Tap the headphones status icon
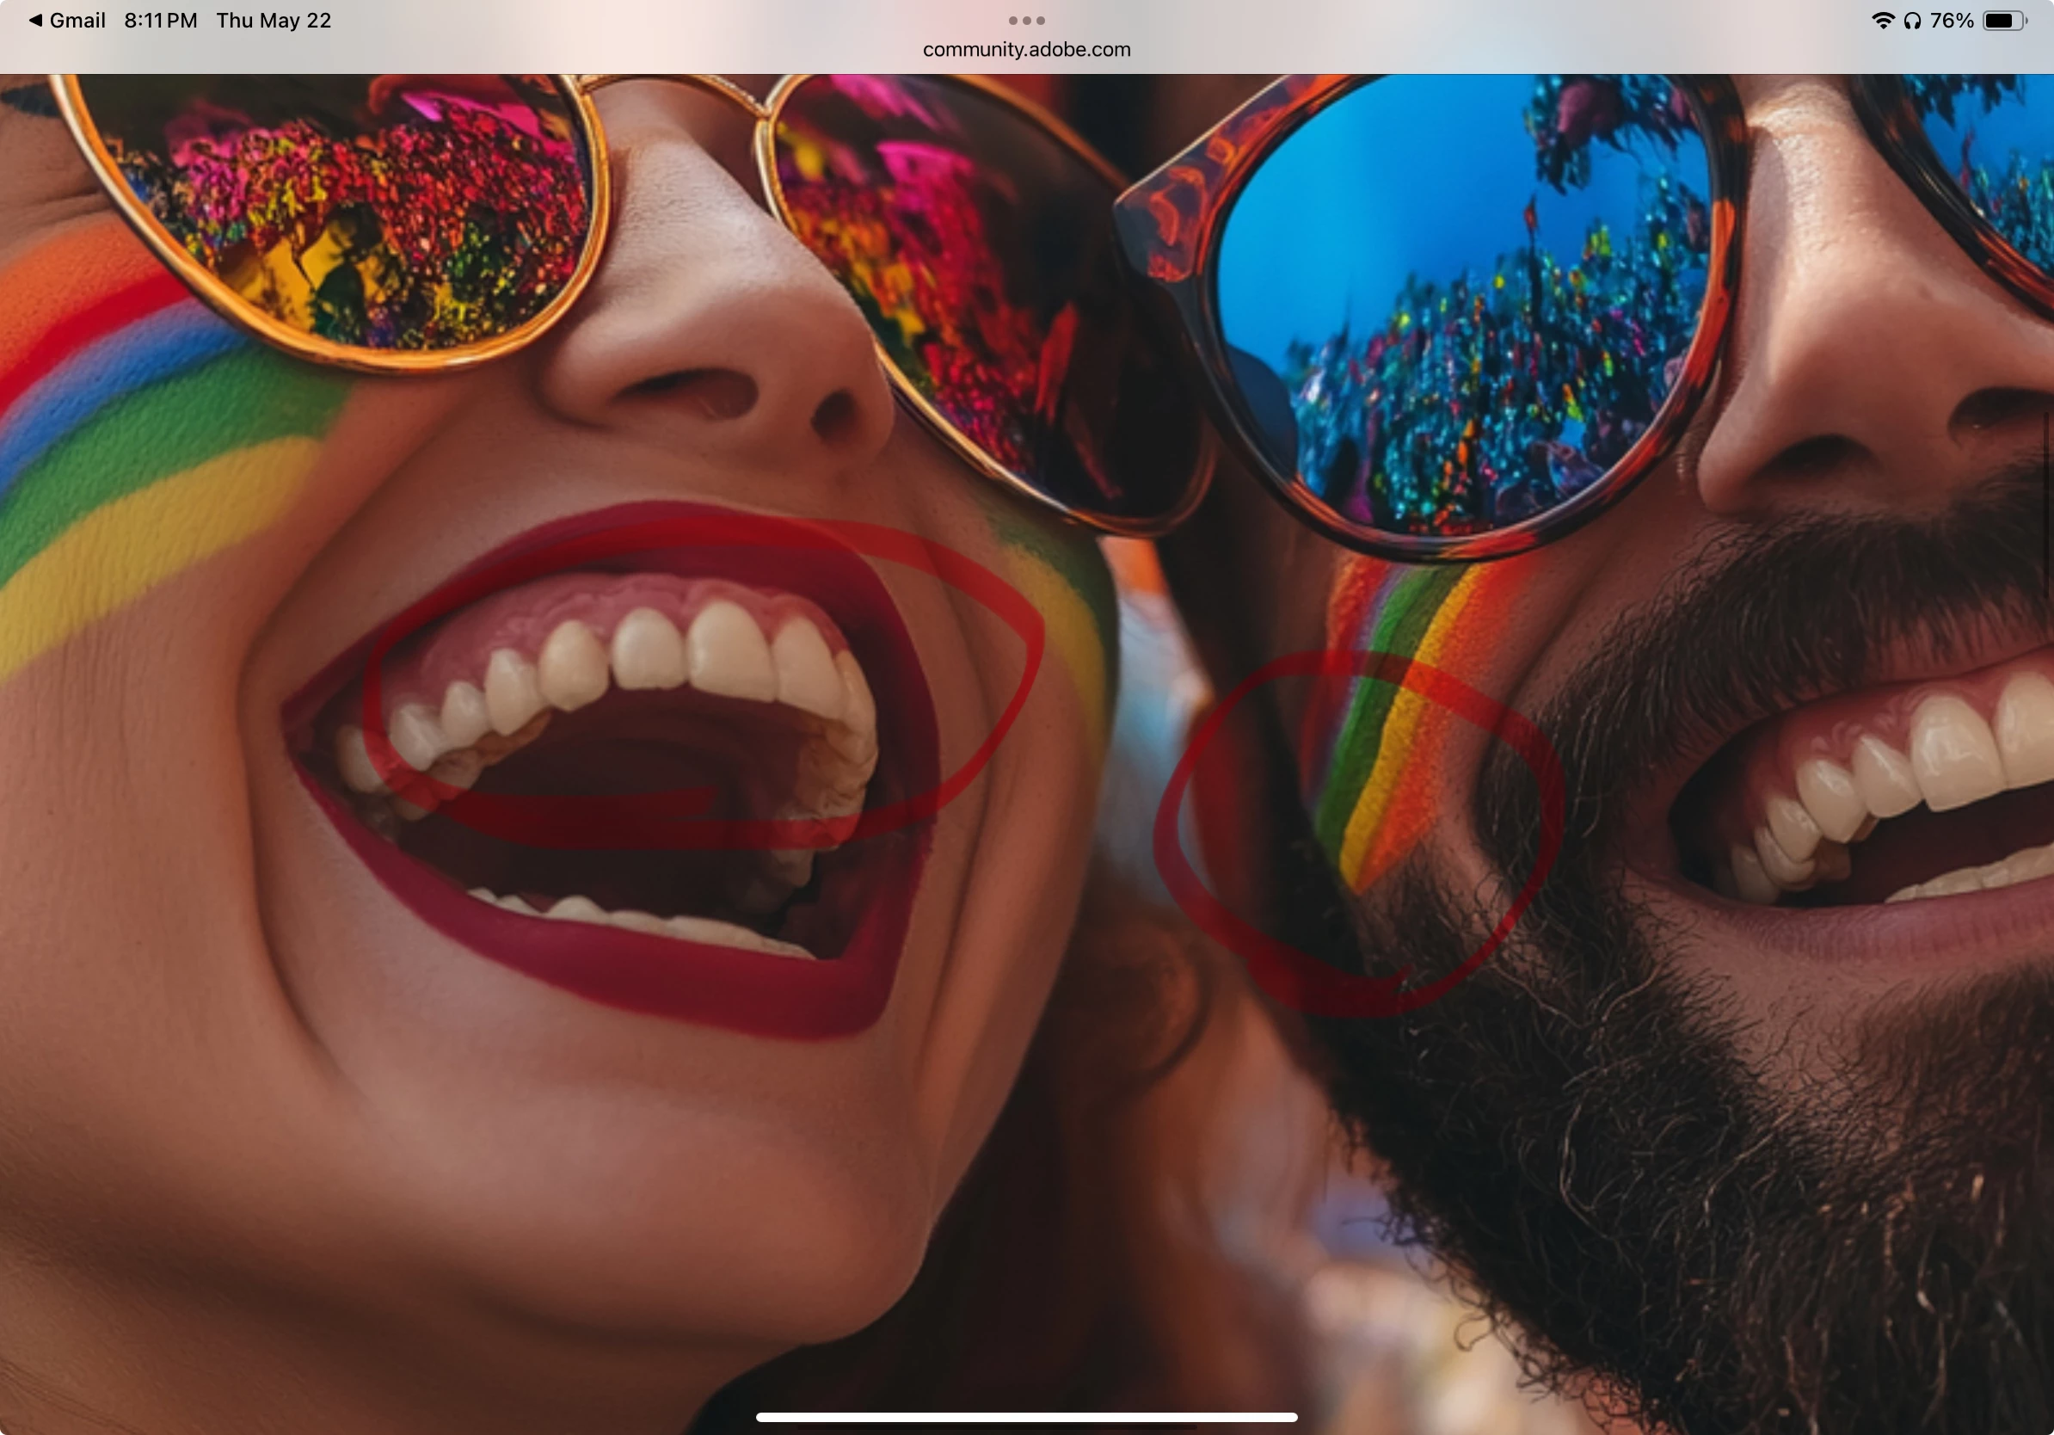Image resolution: width=2054 pixels, height=1435 pixels. [x=1913, y=20]
